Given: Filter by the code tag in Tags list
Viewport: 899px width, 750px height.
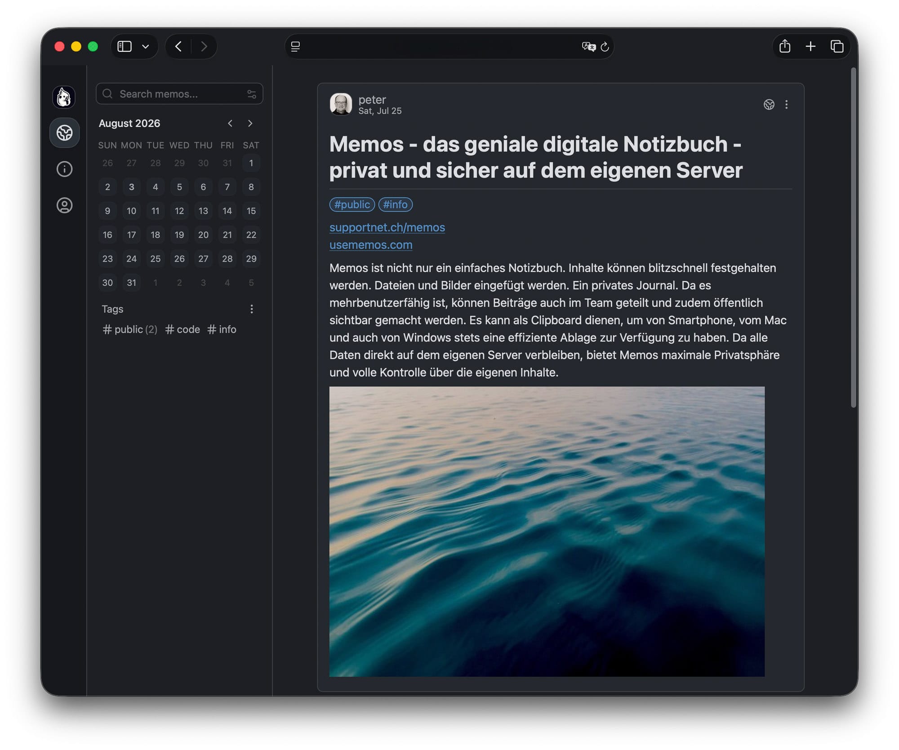Looking at the screenshot, I should pos(182,329).
